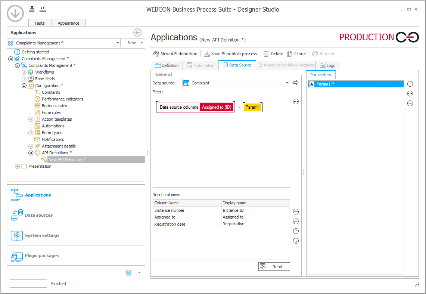Open the Automation tab
Viewport: 426px width, 294px height.
click(201, 65)
